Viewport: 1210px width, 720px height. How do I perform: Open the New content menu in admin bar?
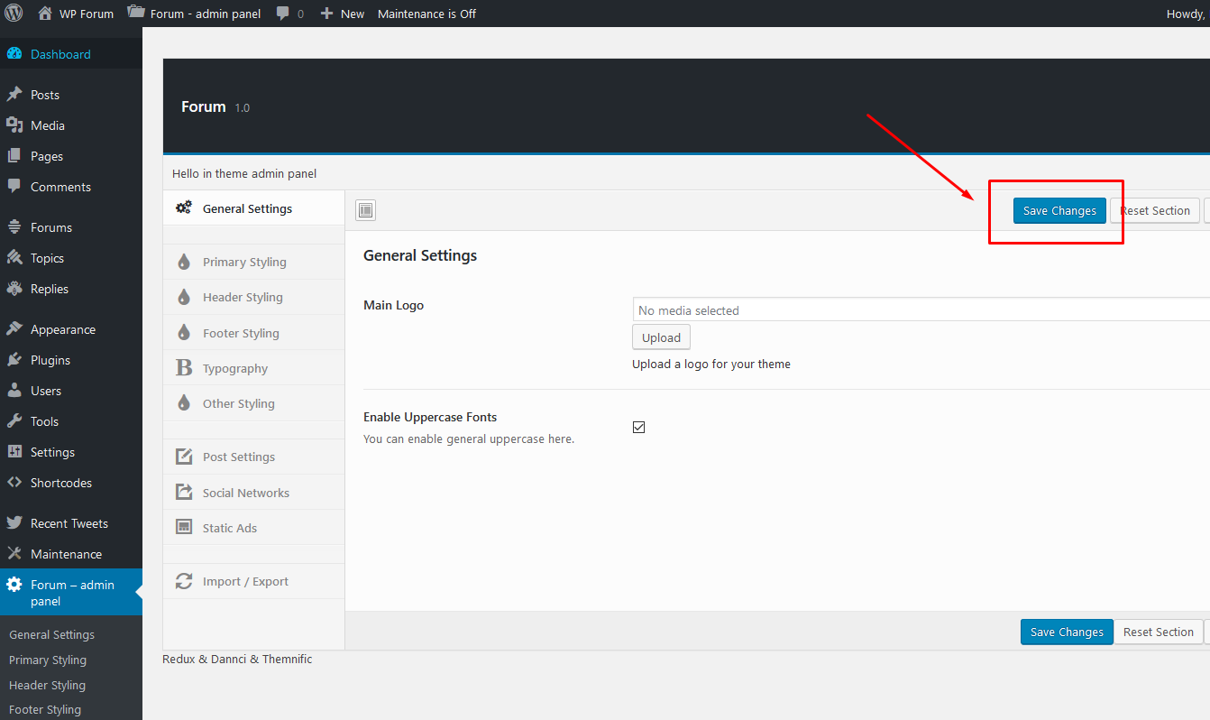343,14
